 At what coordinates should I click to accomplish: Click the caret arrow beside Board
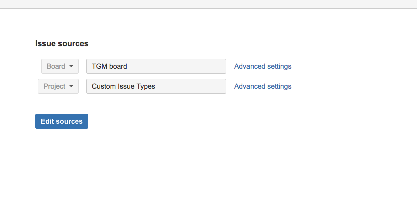(x=71, y=66)
